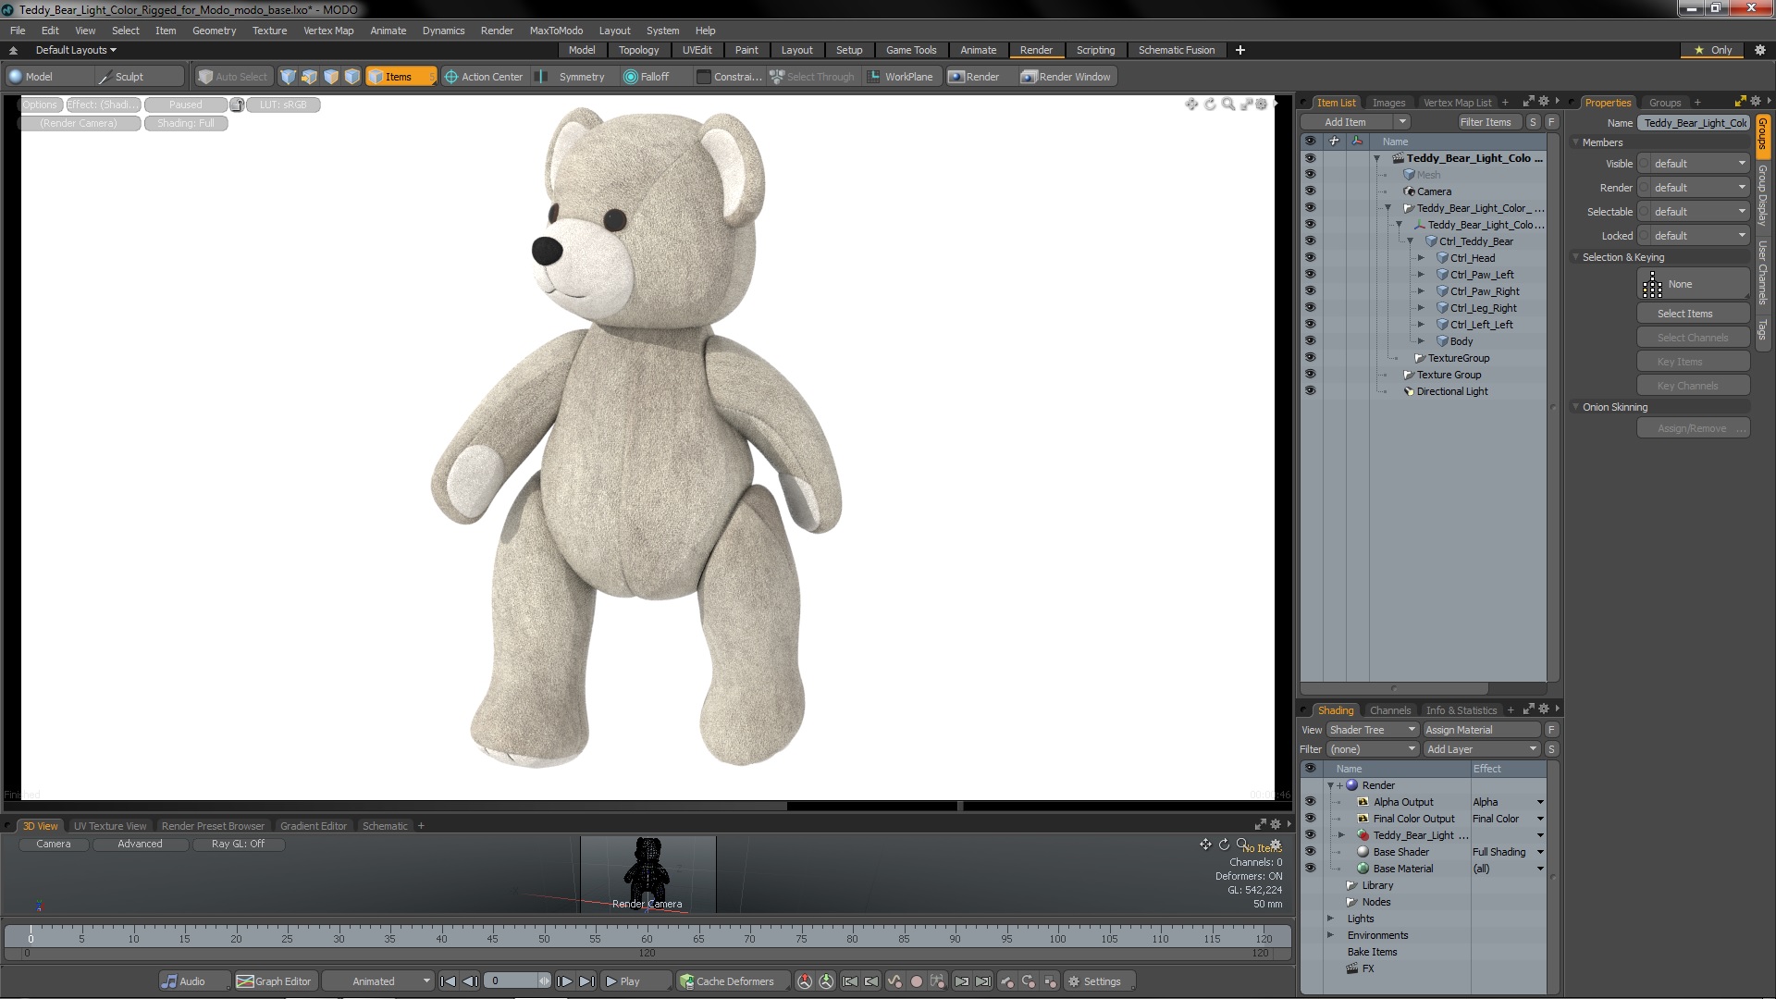The height and width of the screenshot is (999, 1776).
Task: Click the Assign Material button
Action: pos(1481,730)
